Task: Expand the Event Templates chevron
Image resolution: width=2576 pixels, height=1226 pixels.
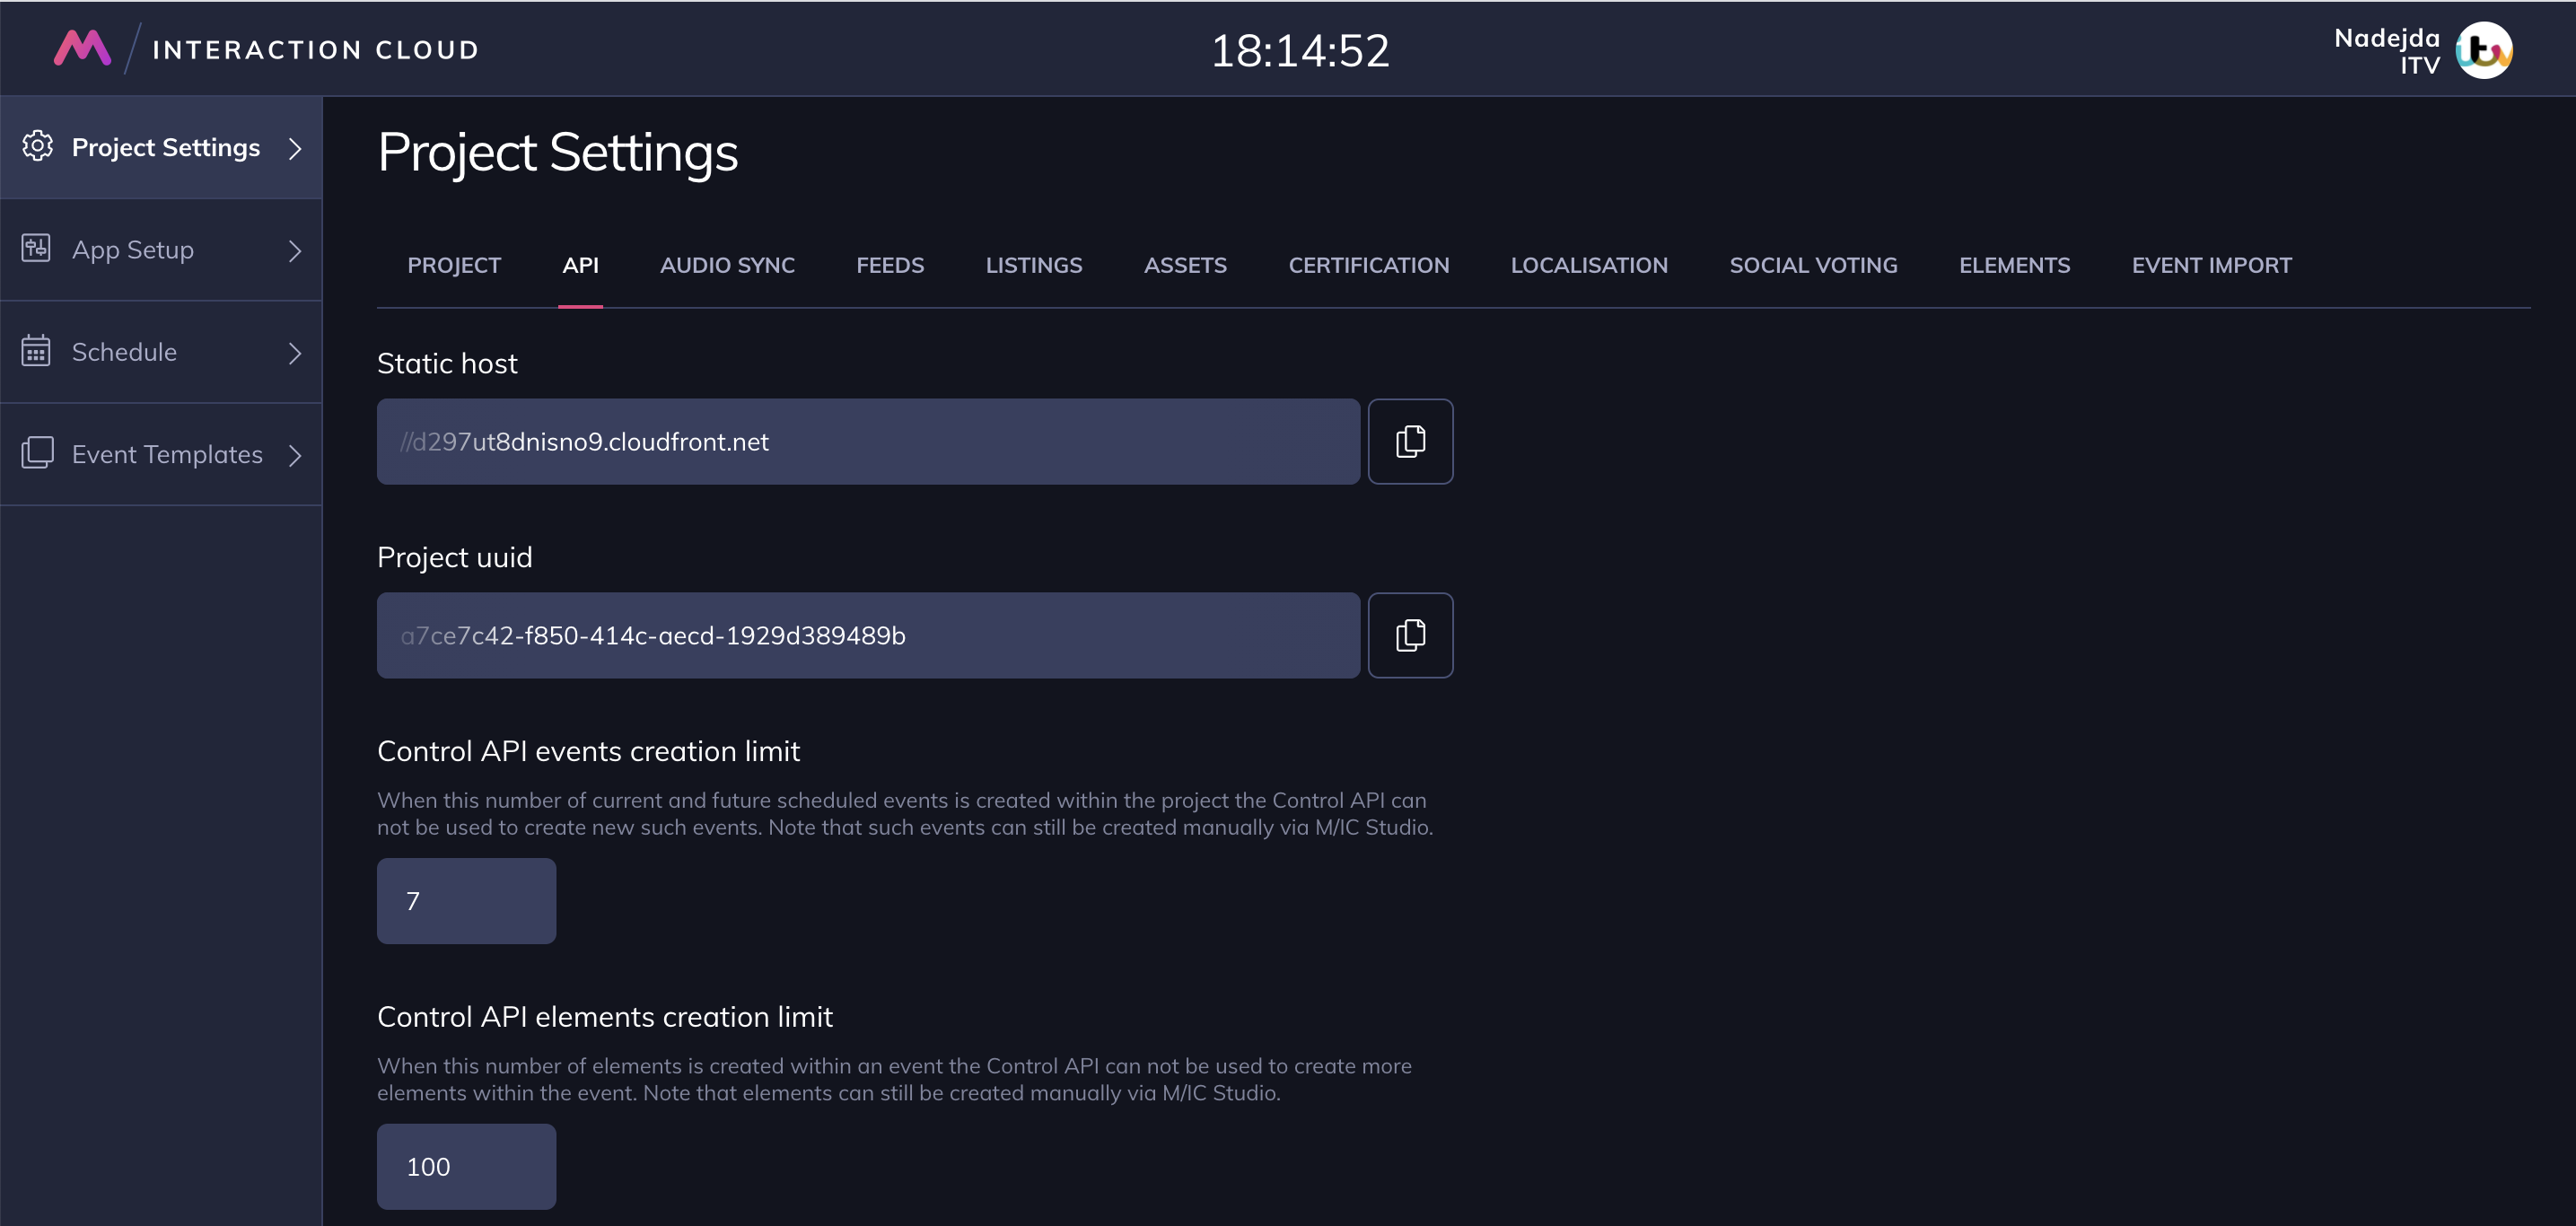Action: 295,455
